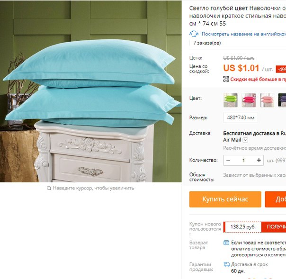Click the return policy icon
Screen dimensions: 286x279
click(x=226, y=243)
